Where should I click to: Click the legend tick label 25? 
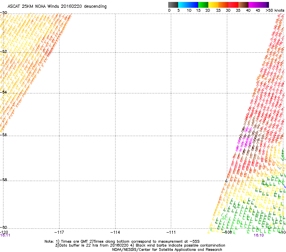coord(218,10)
